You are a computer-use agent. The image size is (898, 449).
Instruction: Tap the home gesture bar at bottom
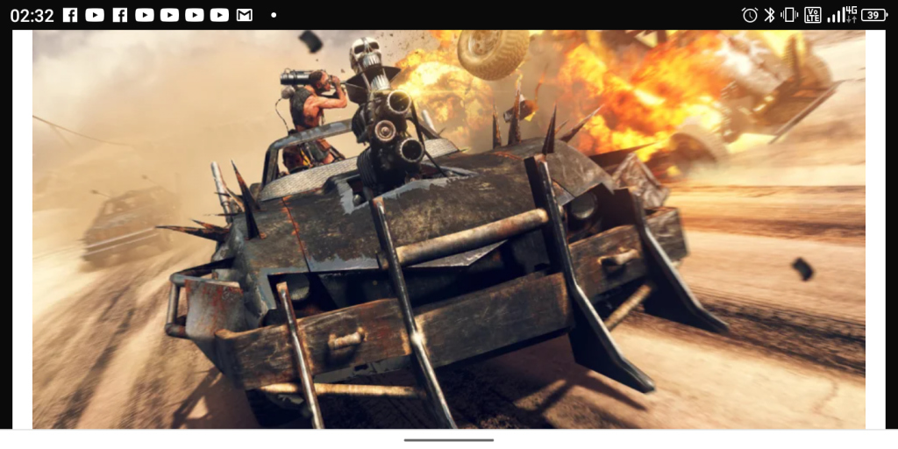(x=449, y=439)
